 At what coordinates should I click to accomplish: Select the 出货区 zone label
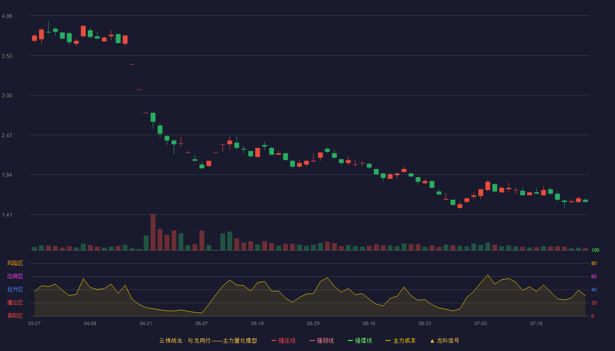15,276
